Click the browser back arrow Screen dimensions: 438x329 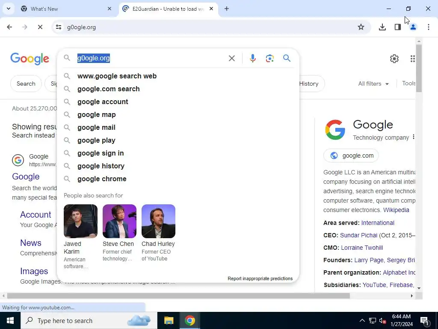click(9, 27)
